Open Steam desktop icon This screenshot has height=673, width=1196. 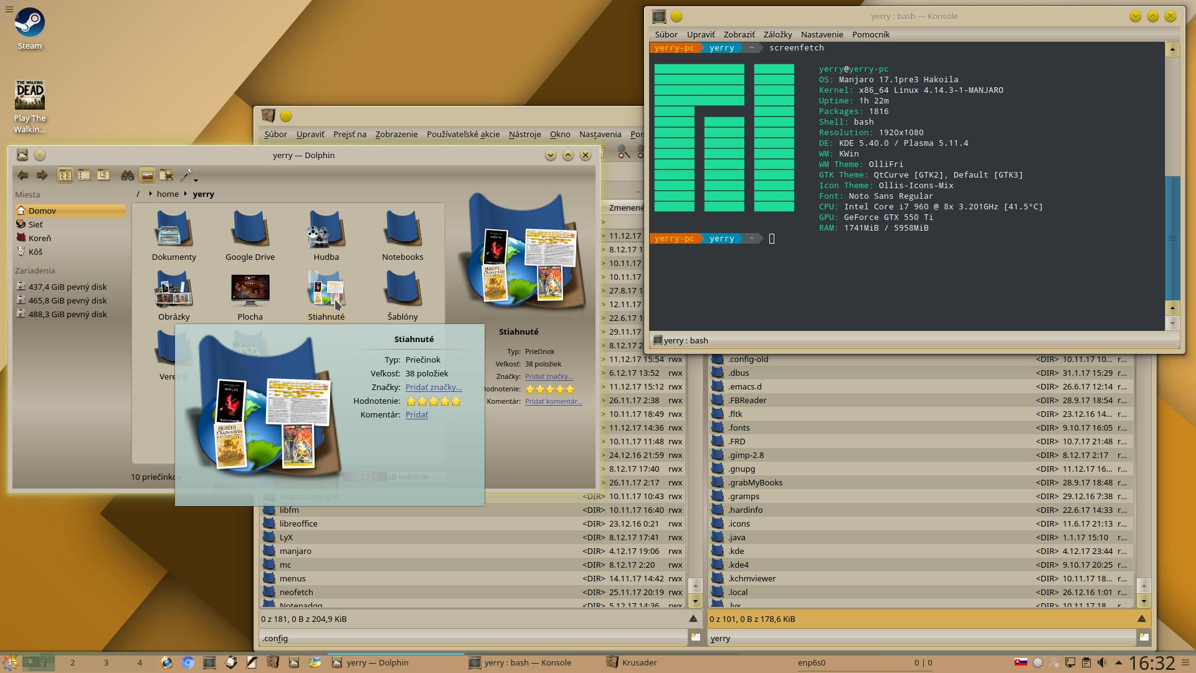[x=29, y=28]
